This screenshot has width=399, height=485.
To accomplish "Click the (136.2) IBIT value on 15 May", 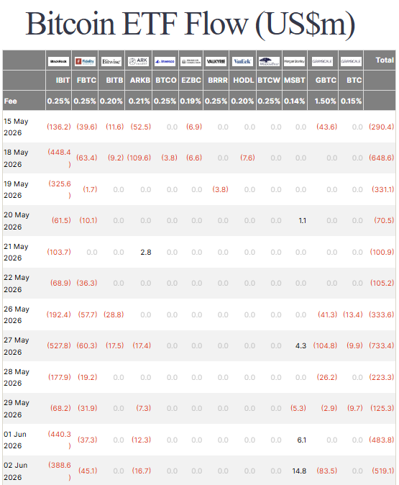I will coord(59,127).
